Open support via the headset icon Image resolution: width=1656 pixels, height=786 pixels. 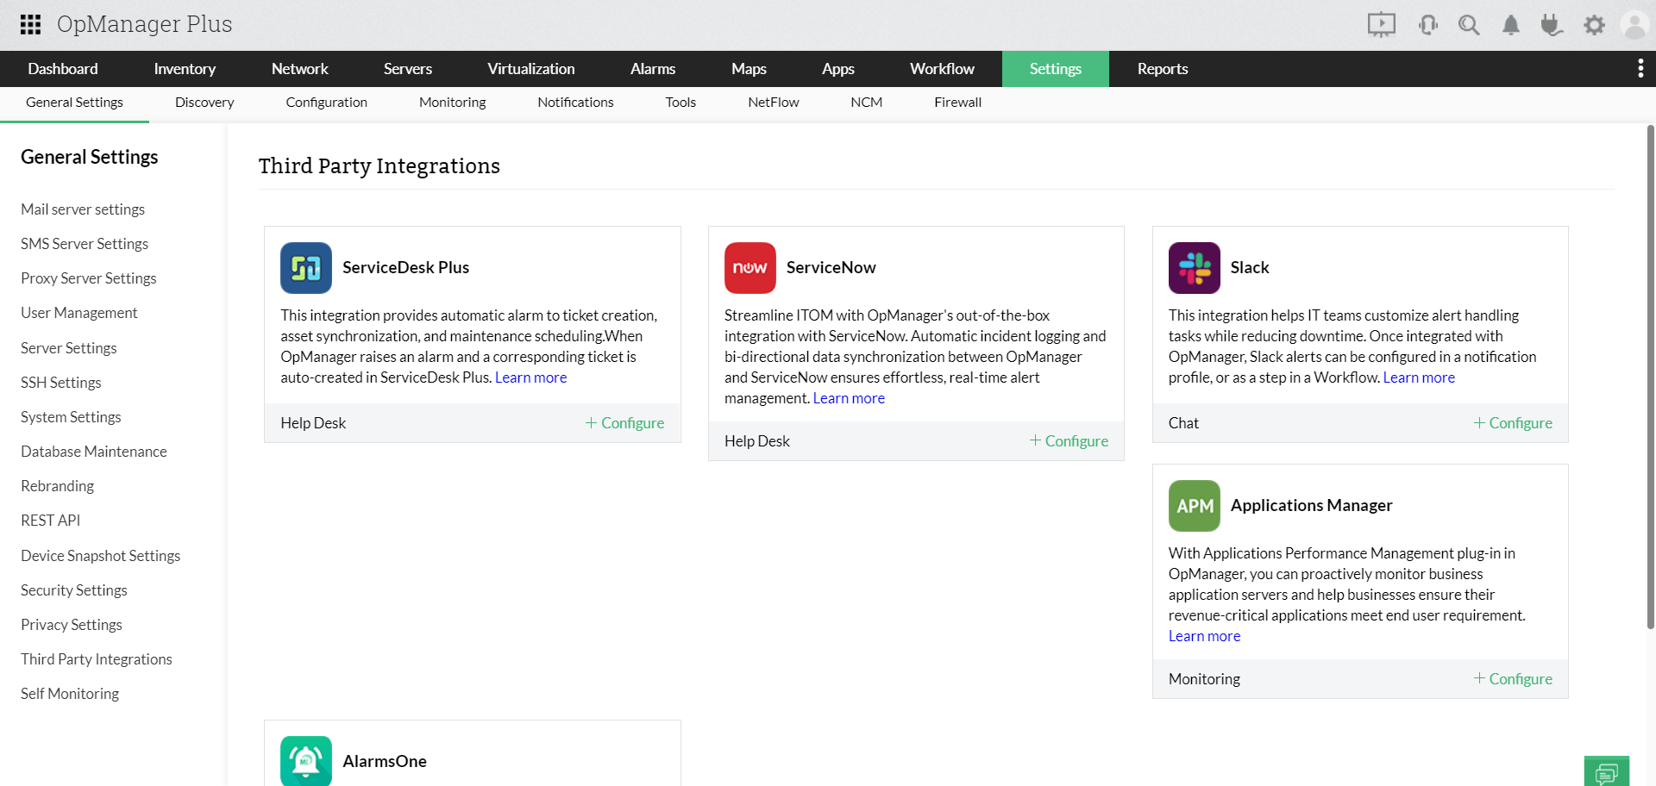pyautogui.click(x=1427, y=25)
